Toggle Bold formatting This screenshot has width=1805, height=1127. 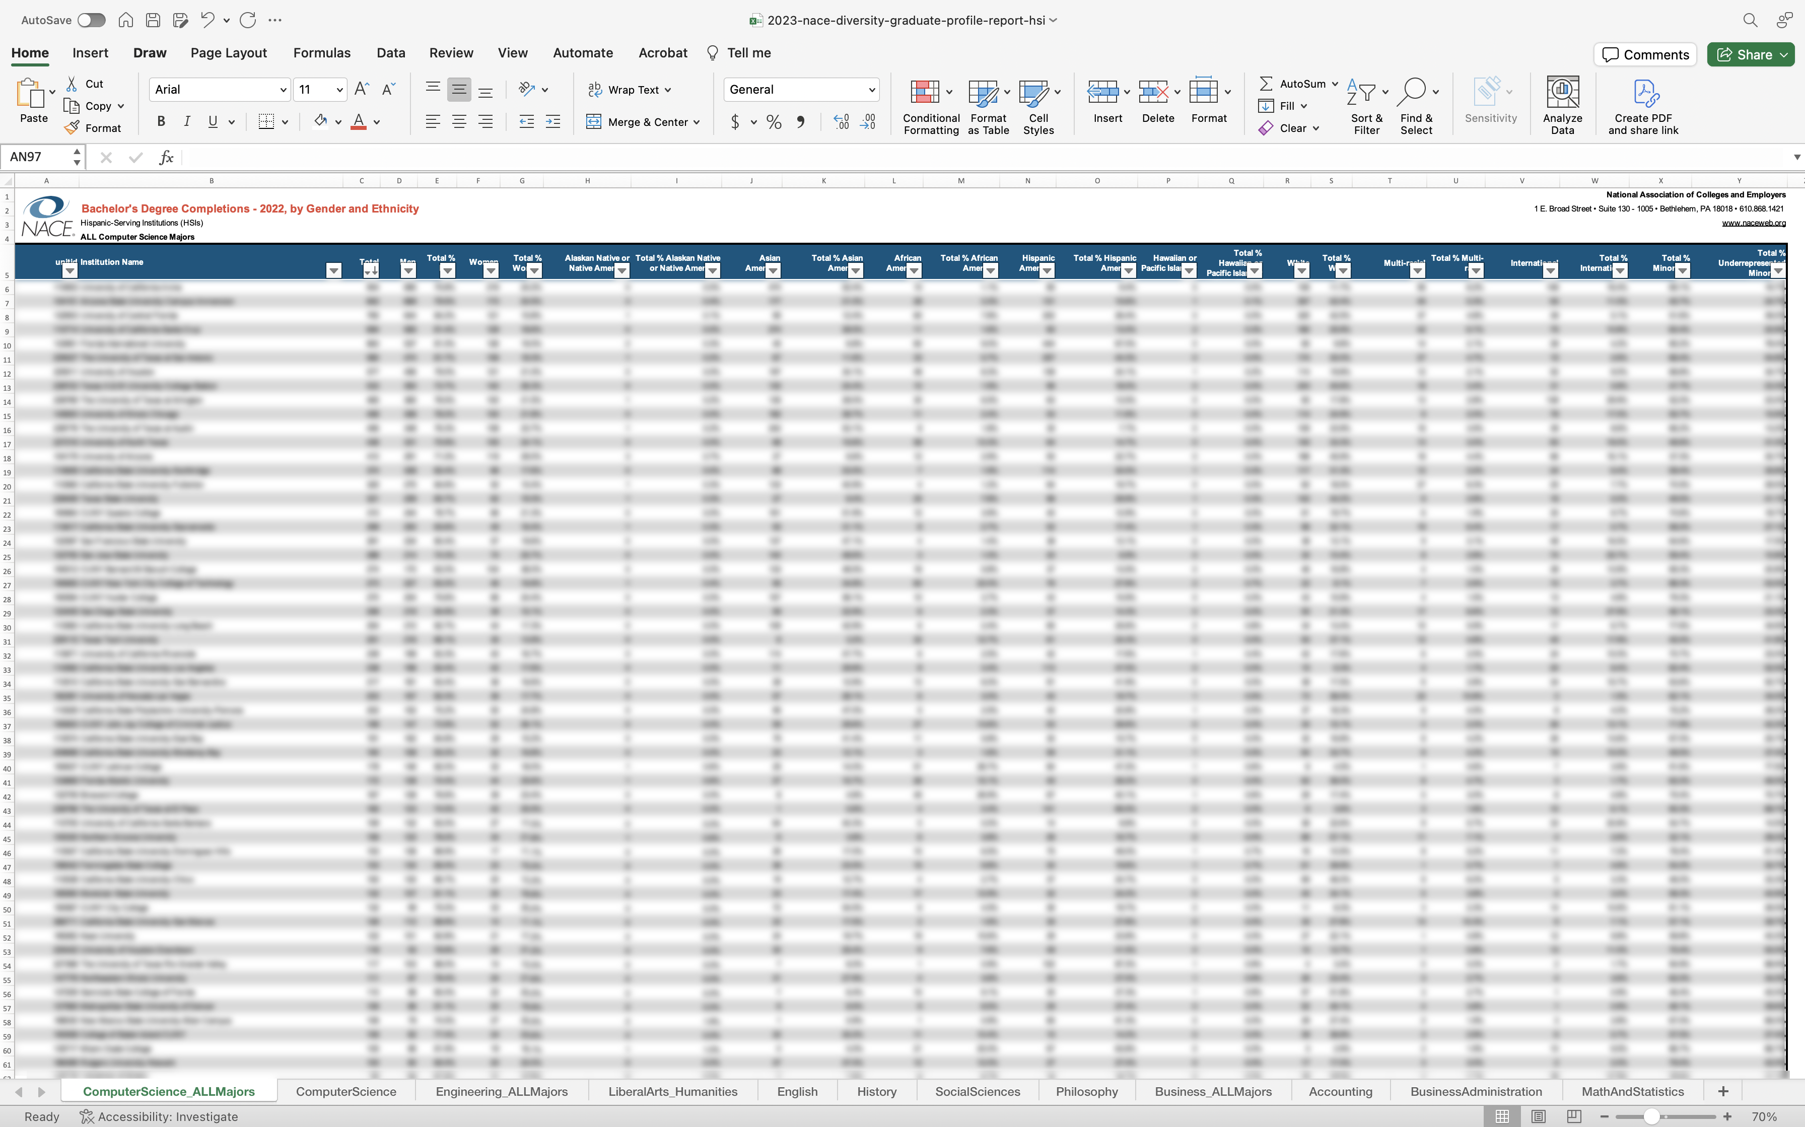161,121
